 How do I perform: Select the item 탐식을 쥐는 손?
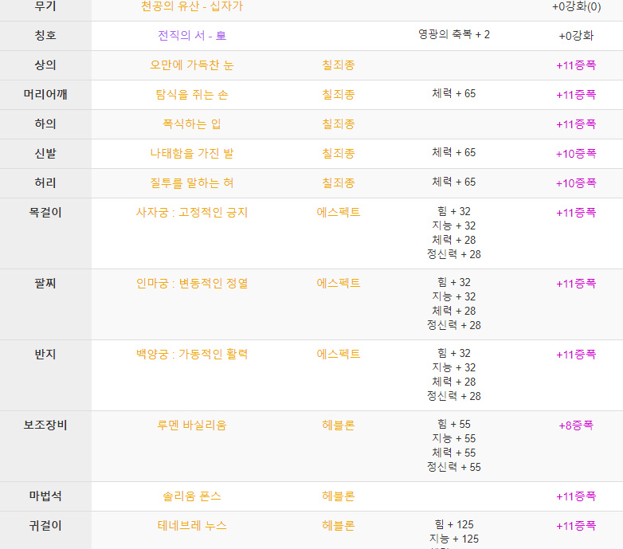pyautogui.click(x=192, y=95)
